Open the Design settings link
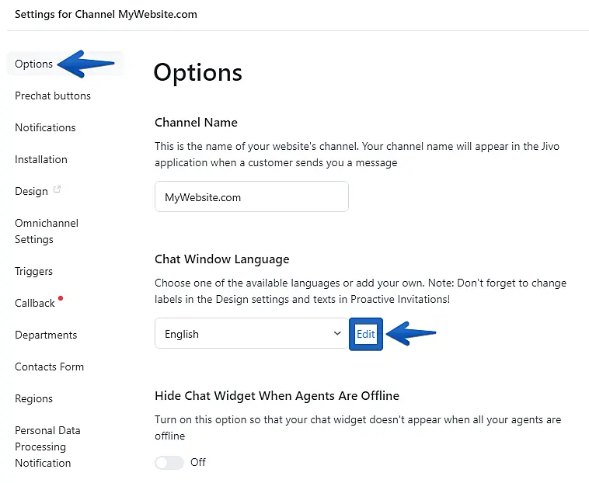Viewport: 589px width, 483px height. coord(31,191)
